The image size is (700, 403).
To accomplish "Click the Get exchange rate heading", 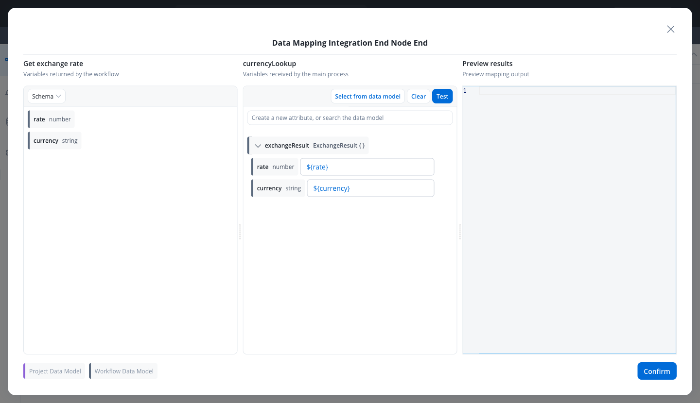I will click(53, 64).
